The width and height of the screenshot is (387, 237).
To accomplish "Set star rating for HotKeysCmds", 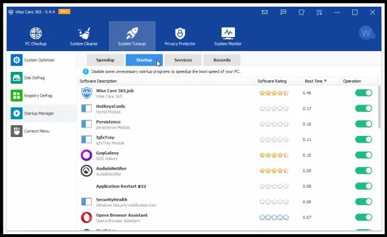I will [x=274, y=108].
